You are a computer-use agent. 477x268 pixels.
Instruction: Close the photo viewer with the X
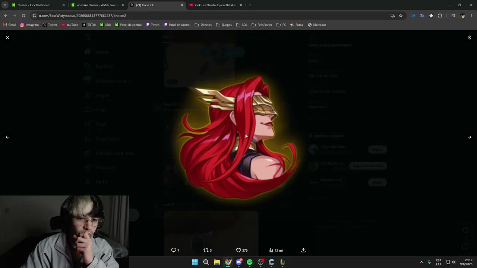point(7,38)
